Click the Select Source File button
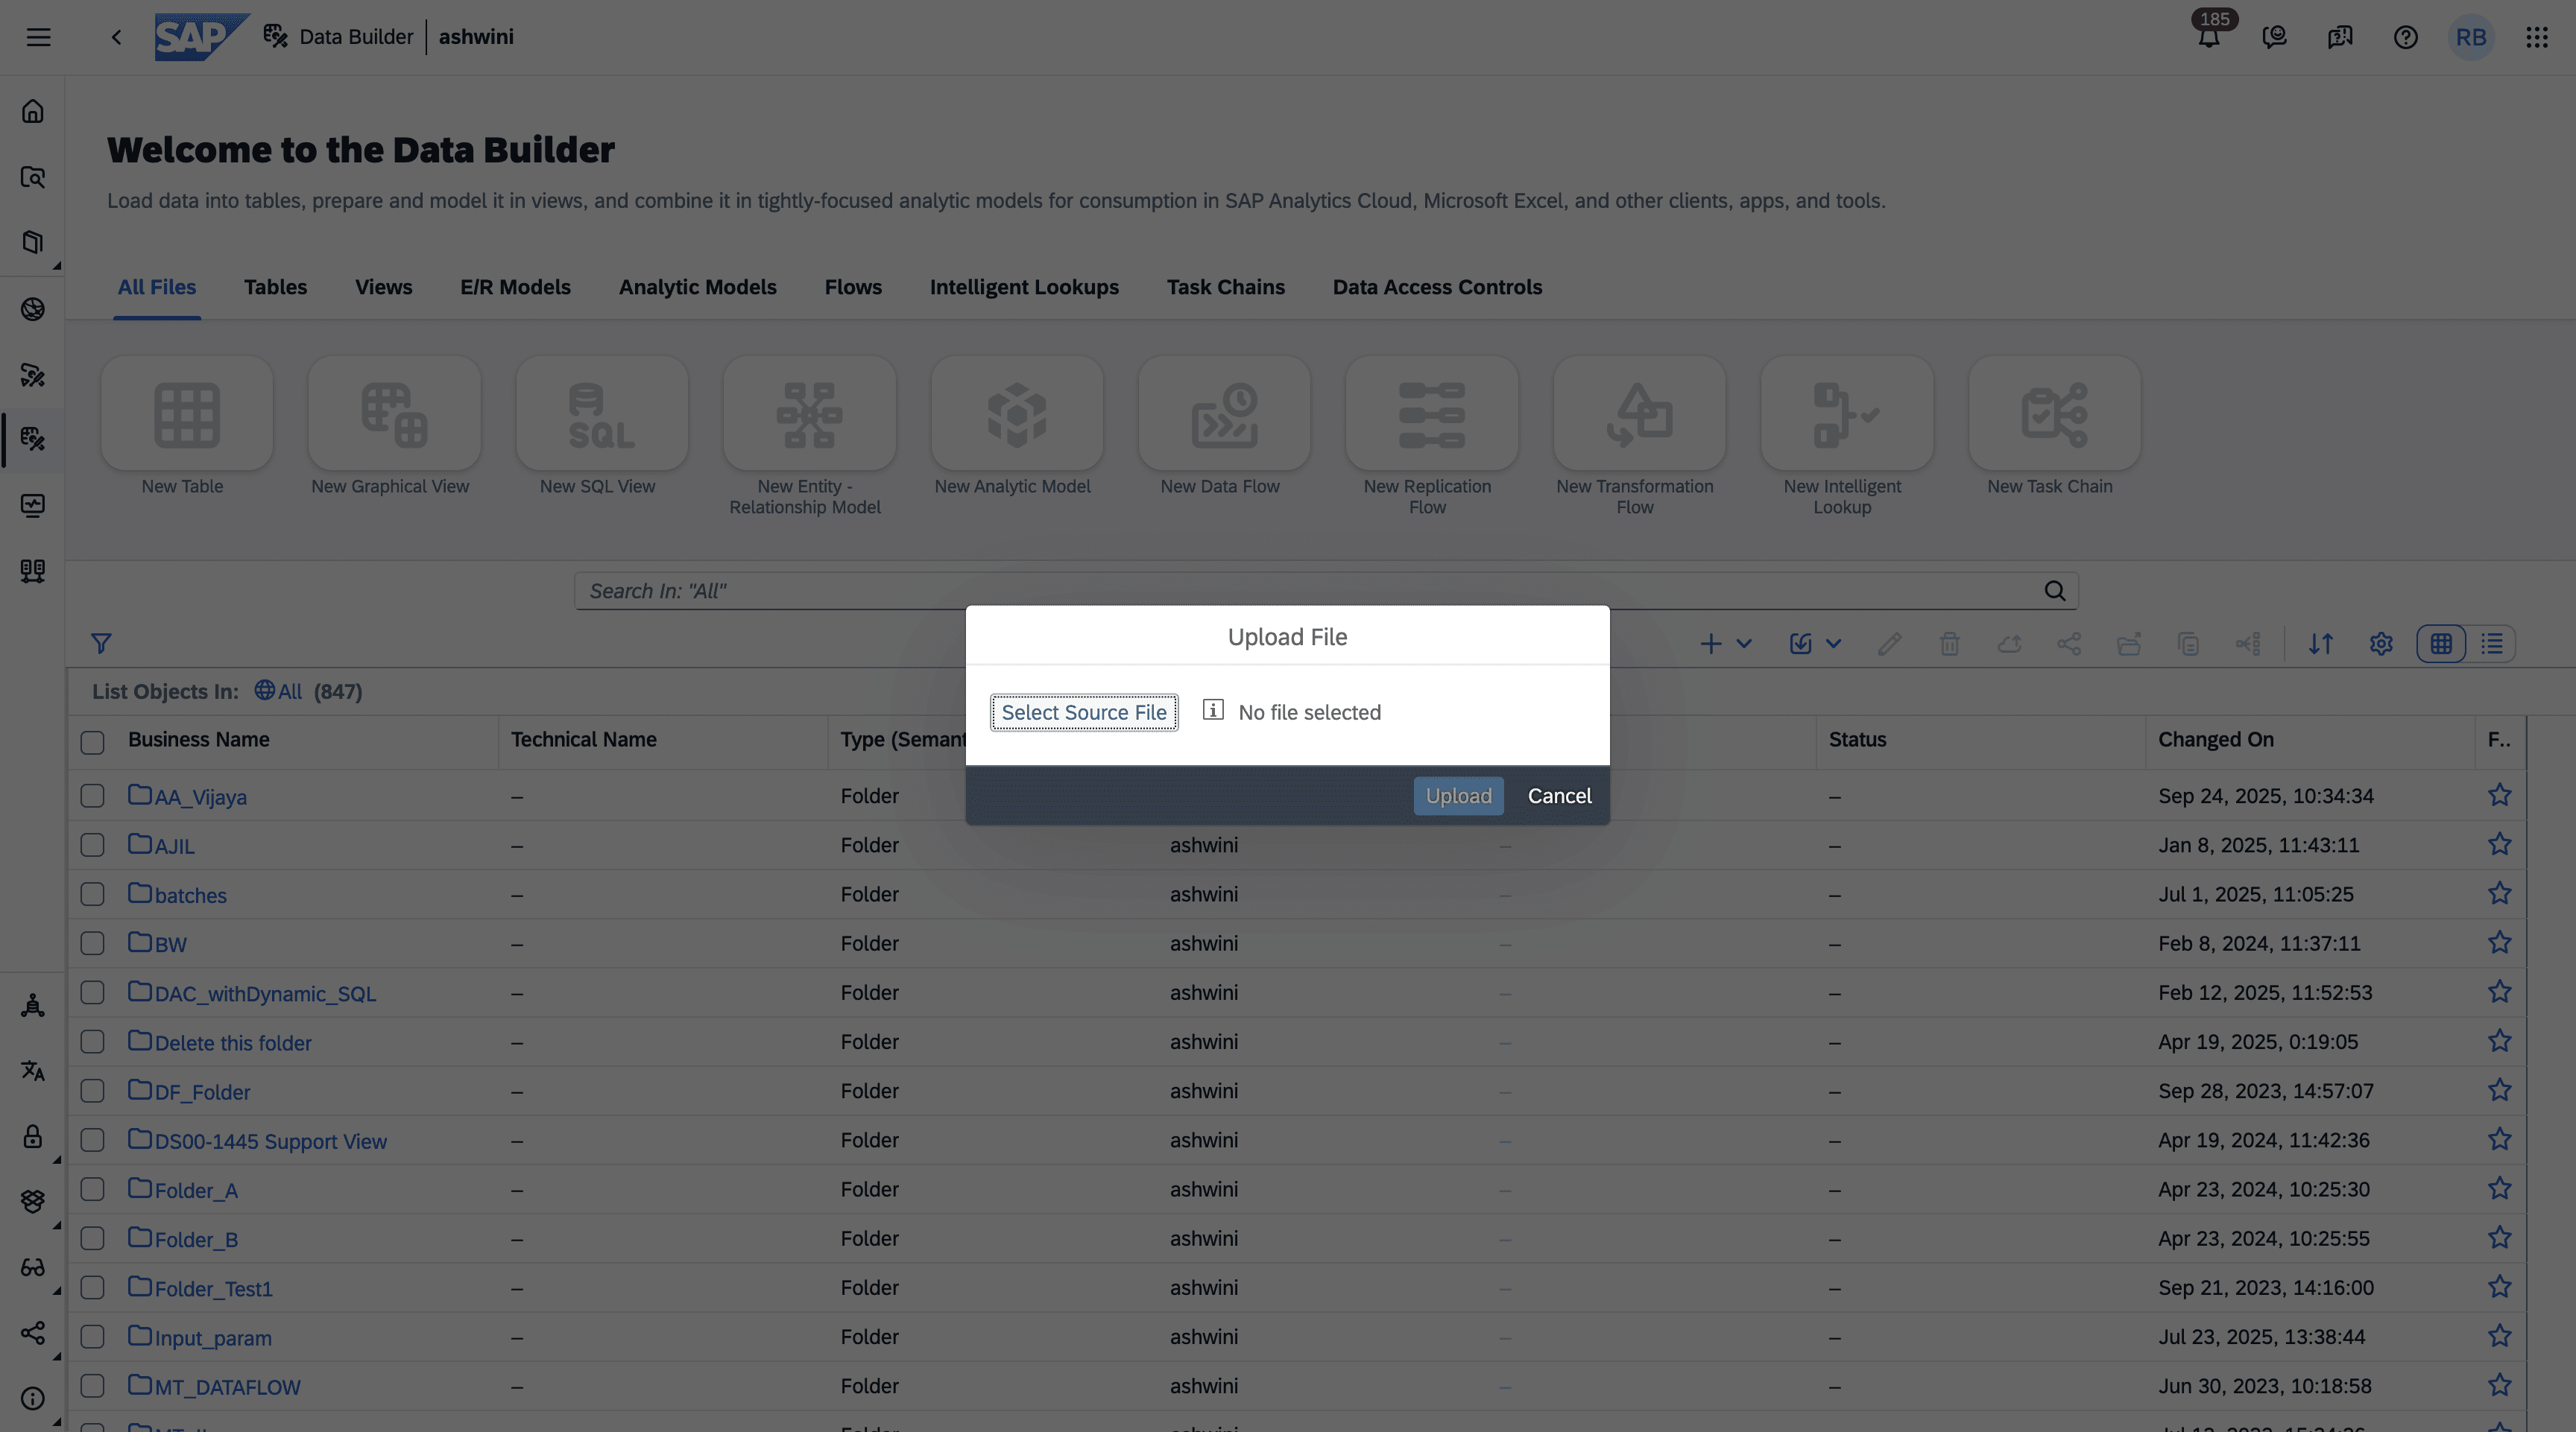 coord(1084,712)
